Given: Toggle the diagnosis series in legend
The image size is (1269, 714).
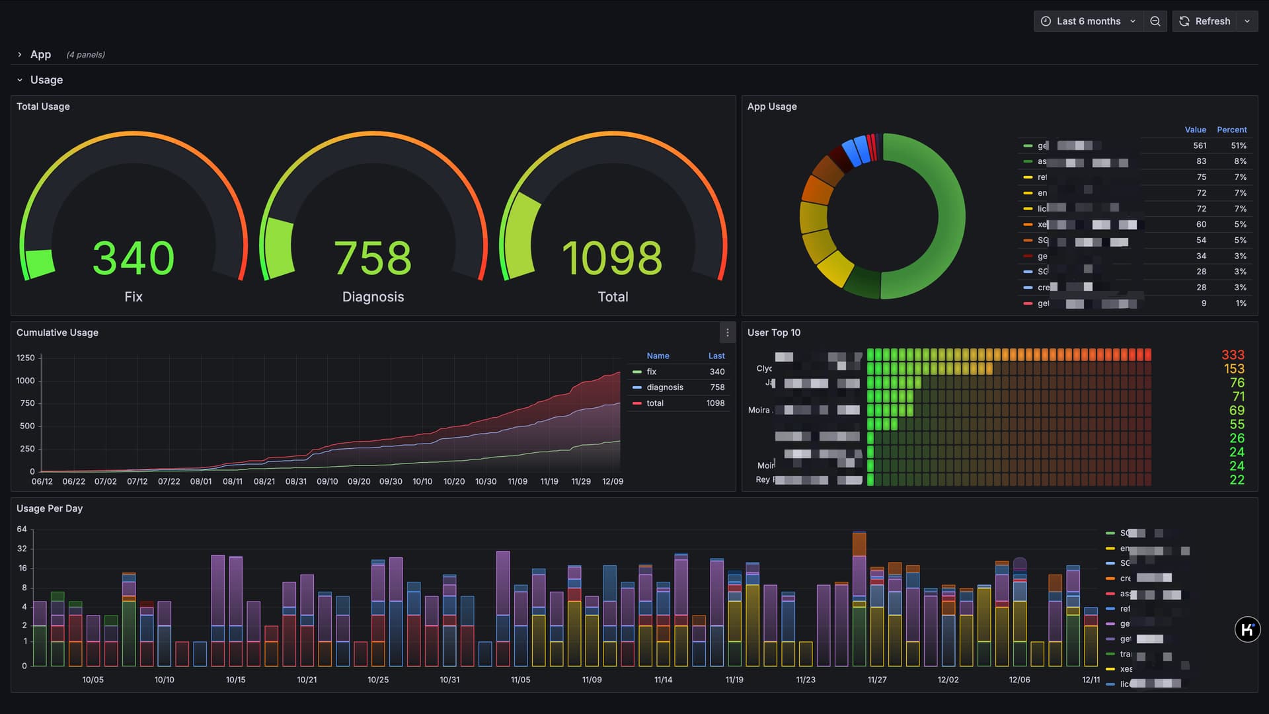Looking at the screenshot, I should click(664, 387).
